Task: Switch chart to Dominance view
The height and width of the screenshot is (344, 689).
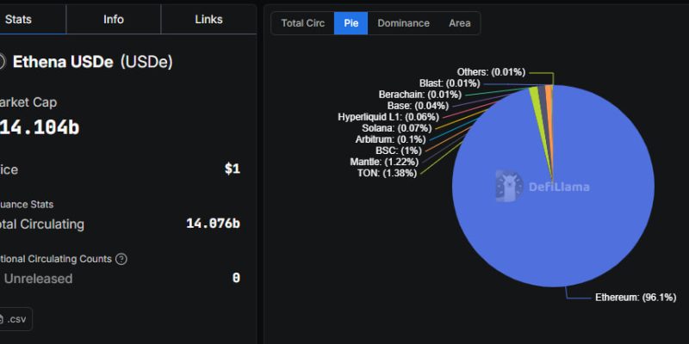Action: (403, 23)
